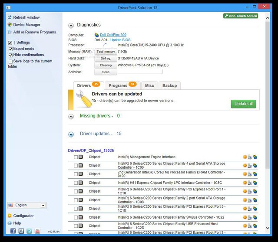Open the YouTube social icon
The width and height of the screenshot is (278, 242).
[37, 231]
